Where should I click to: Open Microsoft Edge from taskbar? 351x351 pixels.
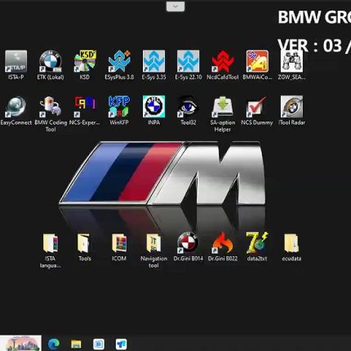point(54,344)
